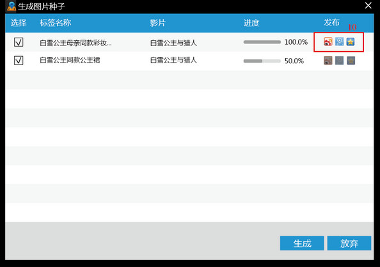Uncheck the 白雪公主母亲同款彩妆 row checkbox
This screenshot has height=267, width=380.
click(x=19, y=42)
